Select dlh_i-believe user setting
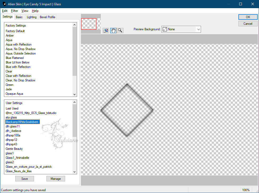Screen dimensions: 259x193 click(x=13, y=131)
